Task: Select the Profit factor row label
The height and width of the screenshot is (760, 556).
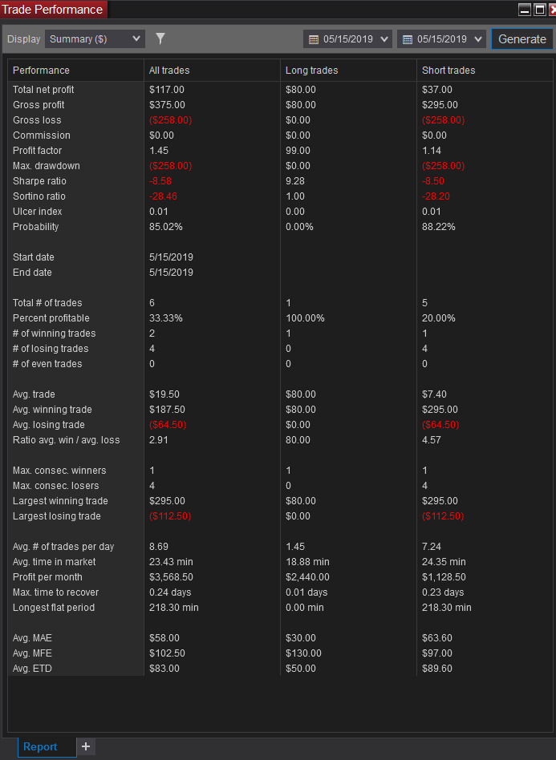Action: pos(38,150)
